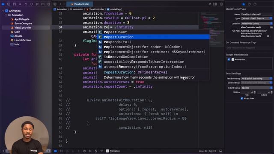
Task: Open the Report navigator icon
Action: click(x=48, y=4)
